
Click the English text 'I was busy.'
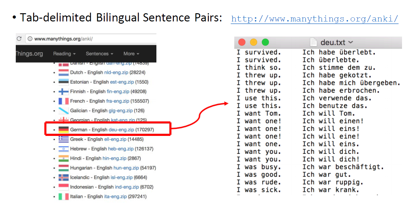tap(259, 167)
